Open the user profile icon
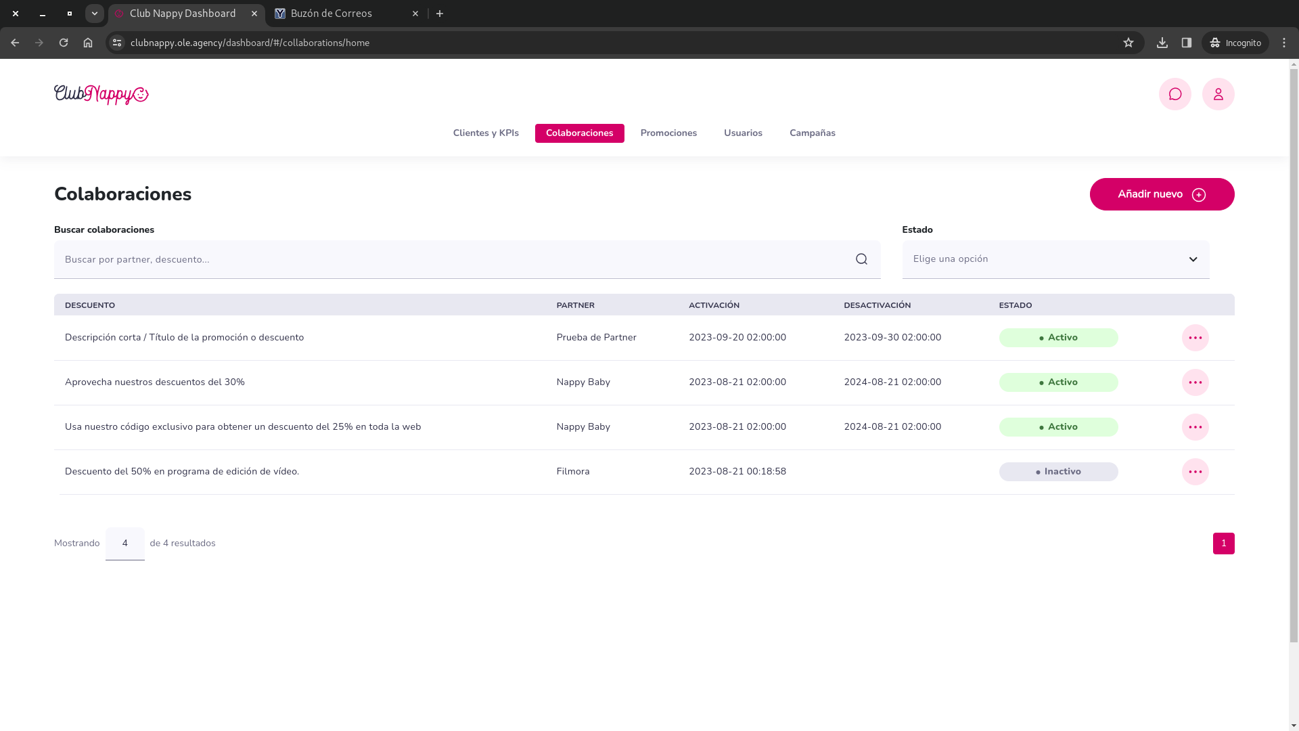 click(1218, 94)
